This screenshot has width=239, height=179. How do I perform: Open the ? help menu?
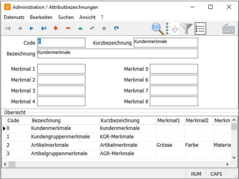click(102, 17)
